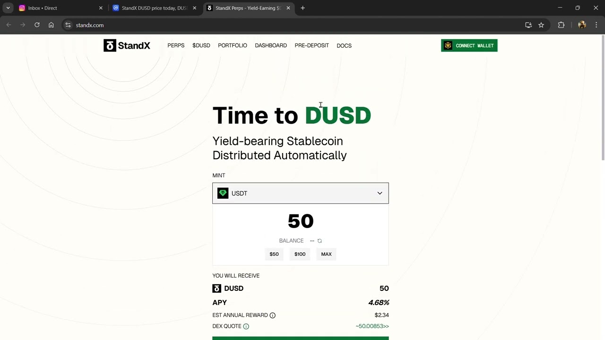This screenshot has height=340, width=605.
Task: Click the page vertical scrollbar
Action: coord(602,98)
